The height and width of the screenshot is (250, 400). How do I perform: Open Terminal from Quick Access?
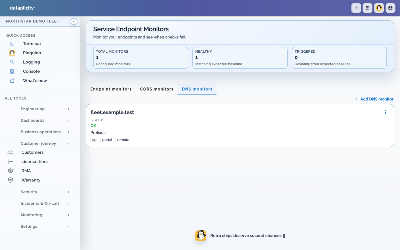32,43
